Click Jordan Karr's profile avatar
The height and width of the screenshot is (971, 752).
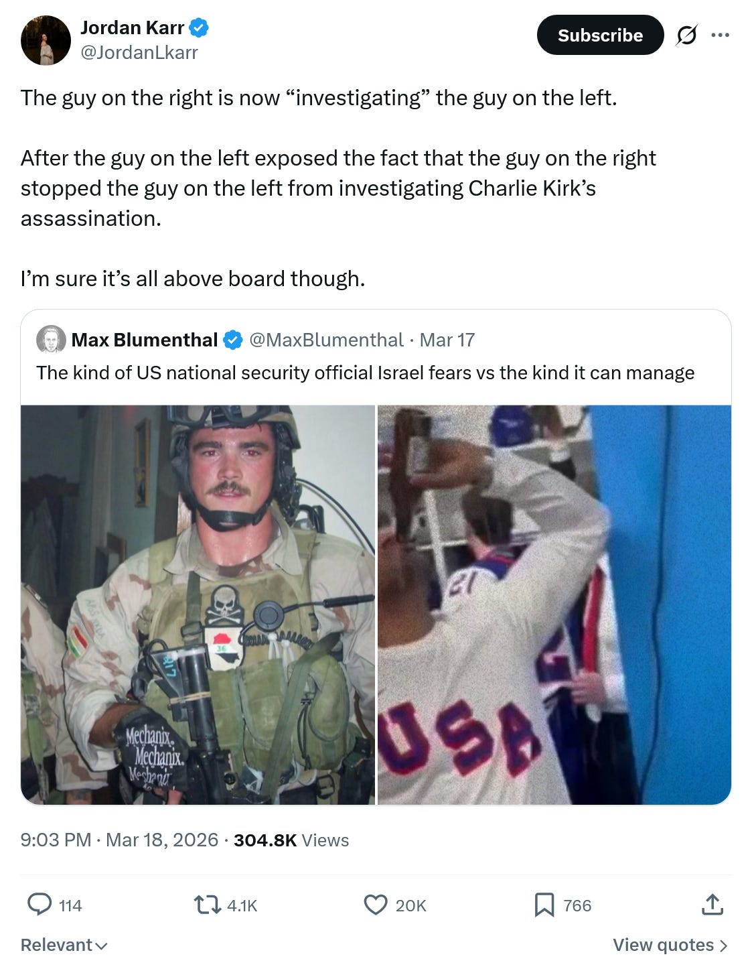coord(46,40)
